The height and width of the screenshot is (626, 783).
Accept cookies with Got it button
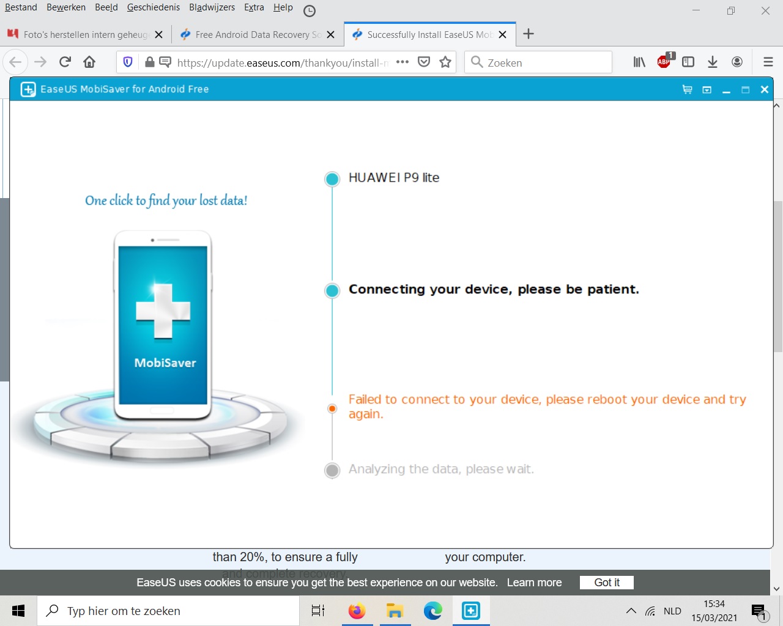[x=607, y=583]
